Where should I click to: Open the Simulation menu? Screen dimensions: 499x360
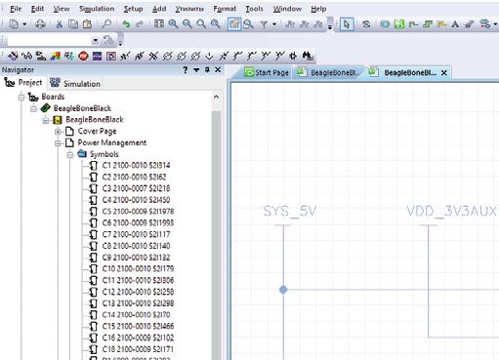coord(97,9)
